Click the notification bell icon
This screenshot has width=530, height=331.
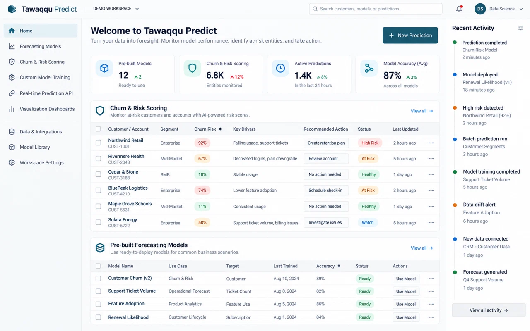point(459,9)
